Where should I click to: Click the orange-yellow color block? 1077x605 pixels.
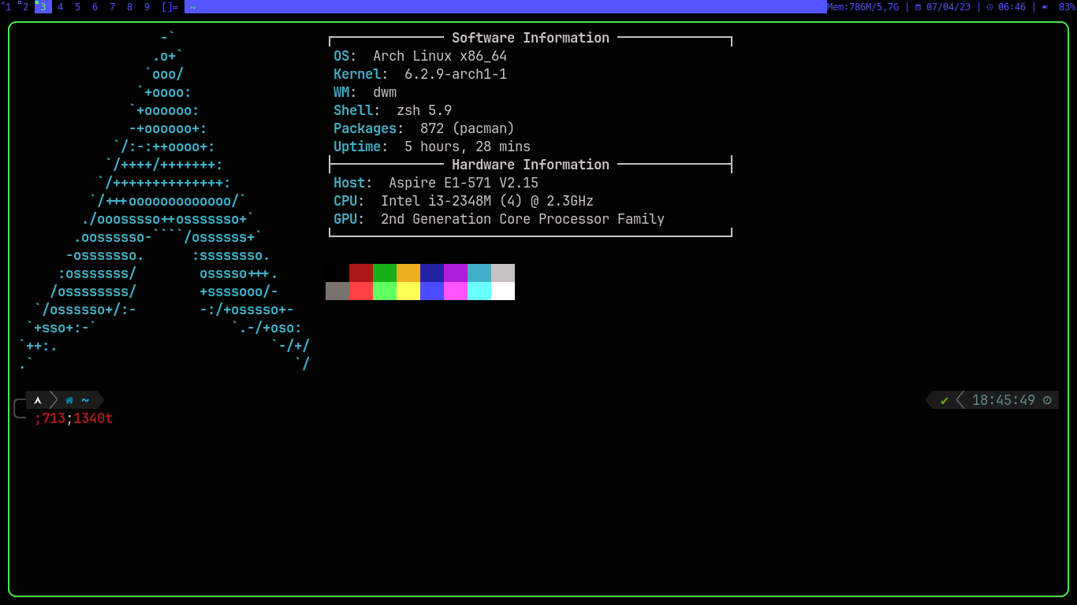(x=408, y=273)
